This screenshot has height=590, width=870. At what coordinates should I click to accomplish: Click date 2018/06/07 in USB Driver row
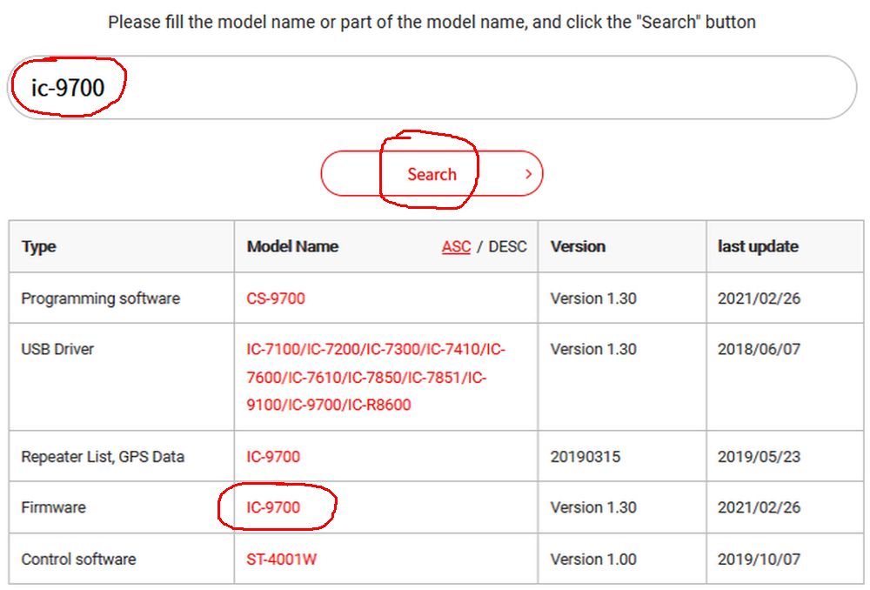pyautogui.click(x=759, y=349)
